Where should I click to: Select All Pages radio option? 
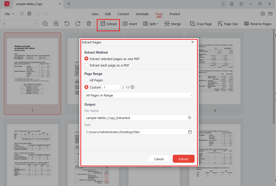tap(94, 80)
